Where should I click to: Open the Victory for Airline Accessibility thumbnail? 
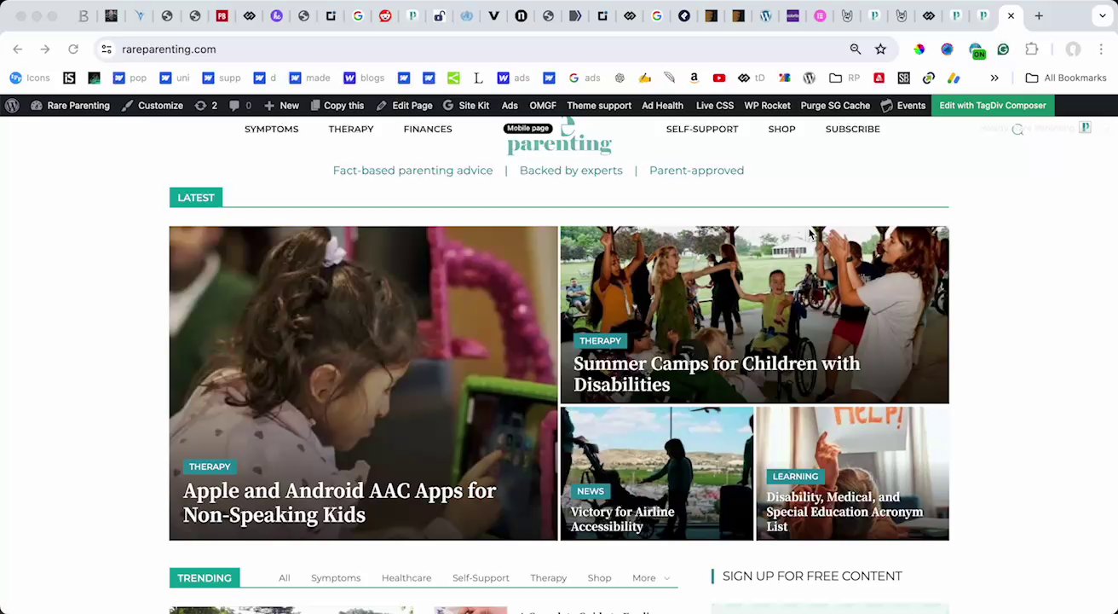656,473
